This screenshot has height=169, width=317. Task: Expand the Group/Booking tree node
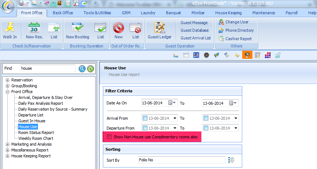click(8, 86)
